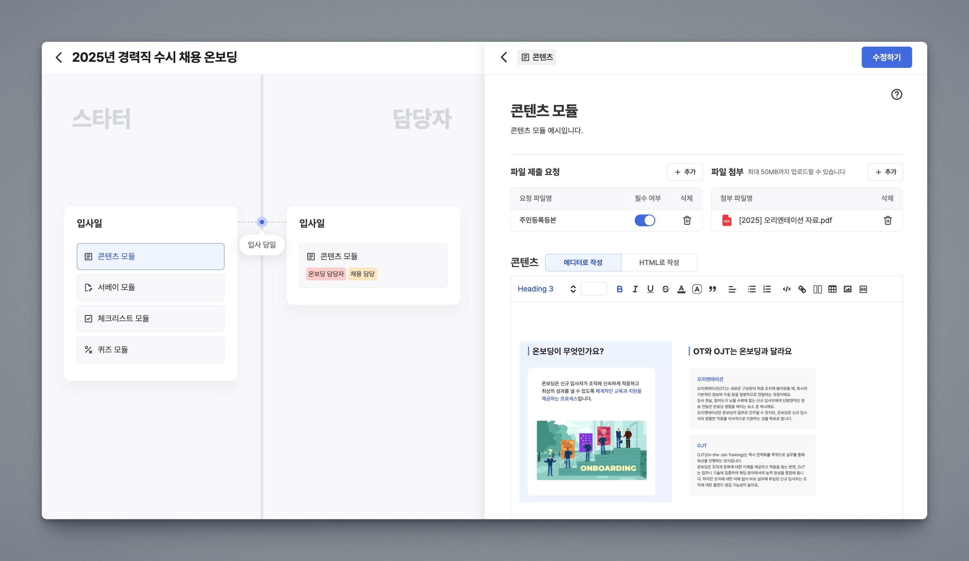This screenshot has height=561, width=969.
Task: Toggle required switch for 주민등록등본
Action: (644, 220)
